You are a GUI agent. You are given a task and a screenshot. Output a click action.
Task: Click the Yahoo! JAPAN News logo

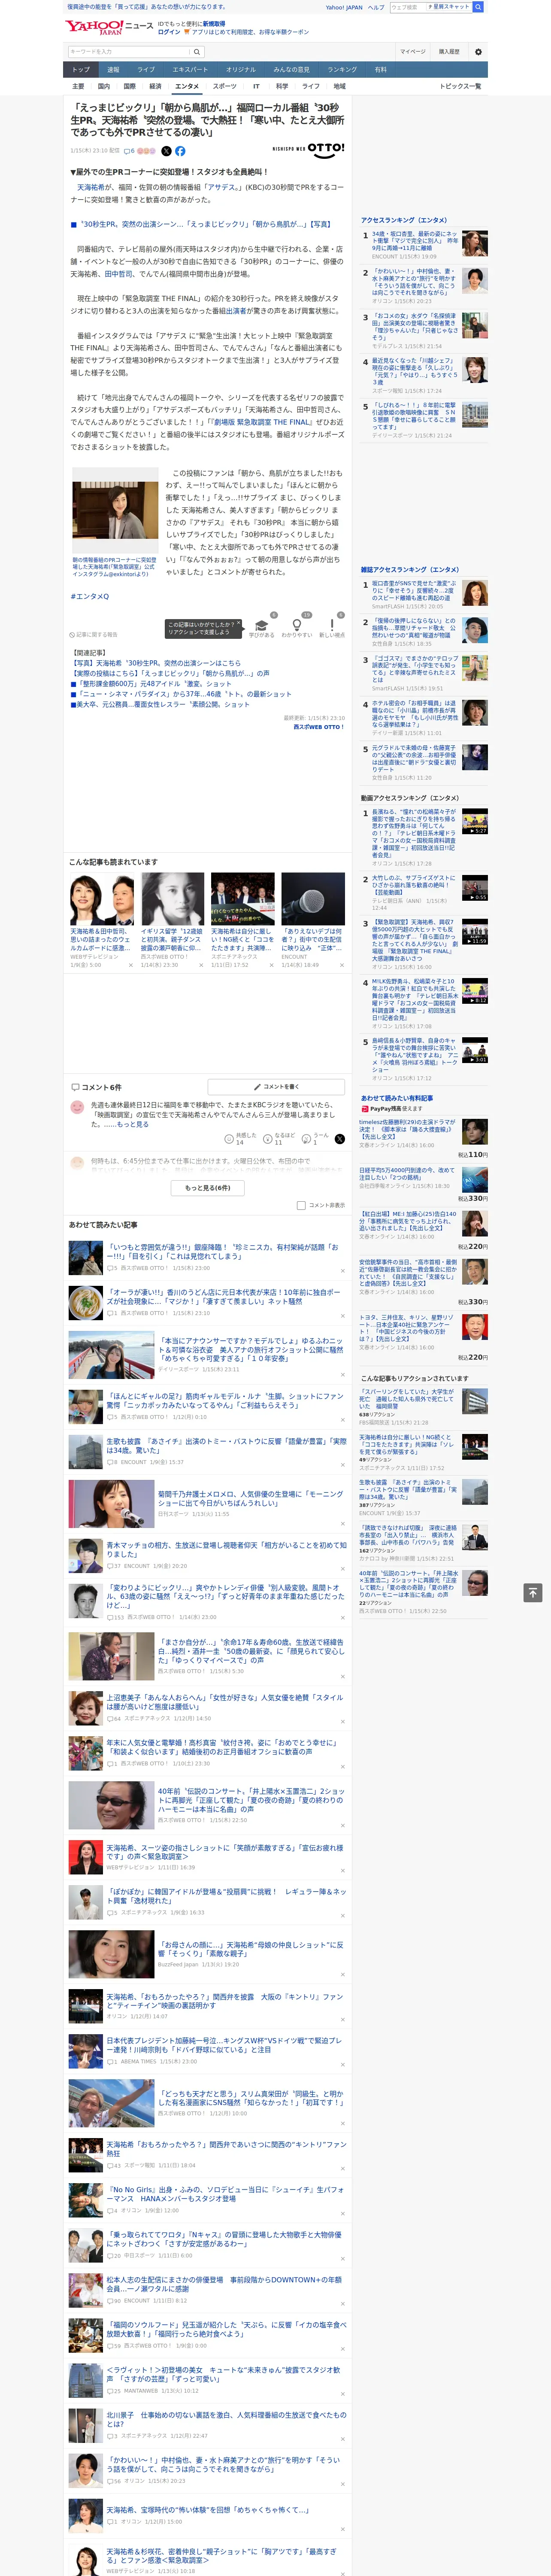[x=109, y=27]
